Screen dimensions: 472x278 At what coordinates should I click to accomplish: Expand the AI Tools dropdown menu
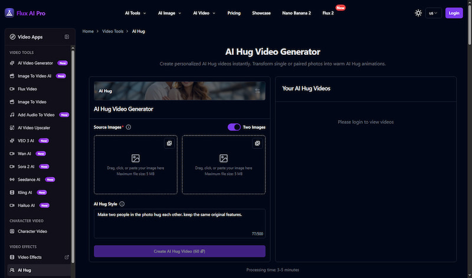click(x=136, y=13)
